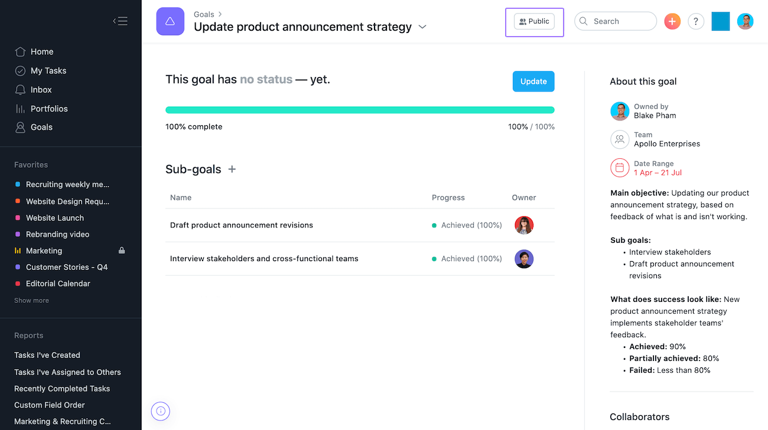
Task: Click in the Search field
Action: coord(620,21)
